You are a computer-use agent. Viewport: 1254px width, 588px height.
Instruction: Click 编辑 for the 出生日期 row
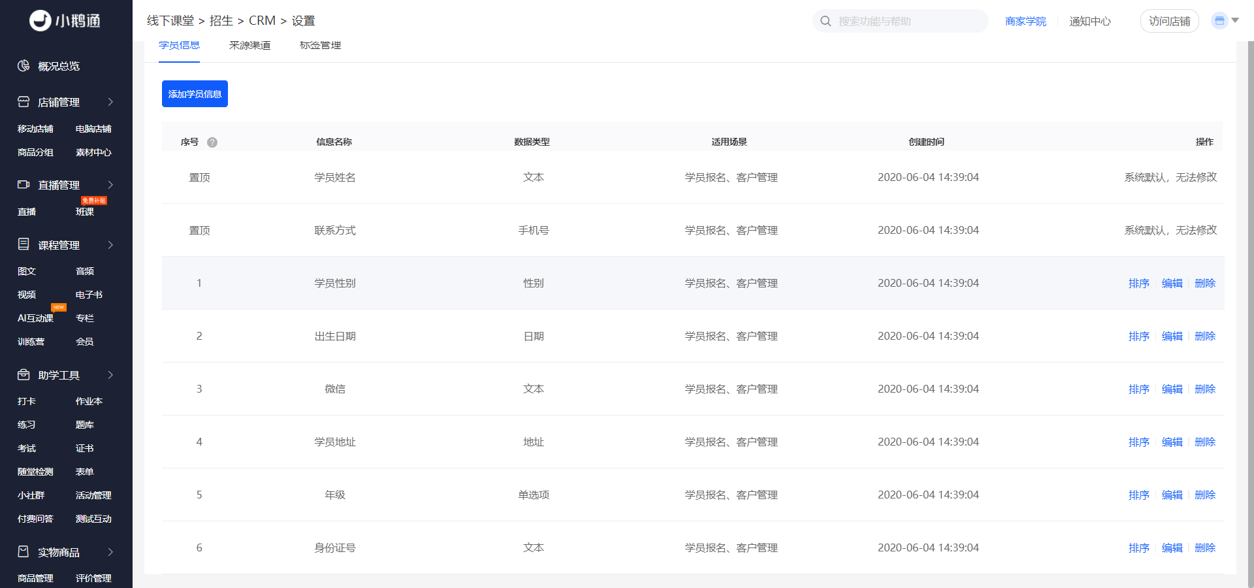[x=1172, y=336]
